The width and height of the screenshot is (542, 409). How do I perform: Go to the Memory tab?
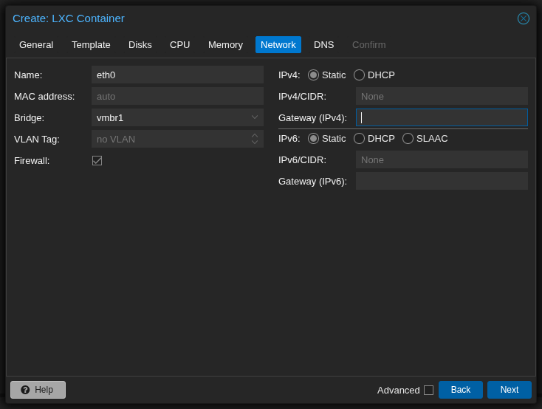click(x=225, y=44)
